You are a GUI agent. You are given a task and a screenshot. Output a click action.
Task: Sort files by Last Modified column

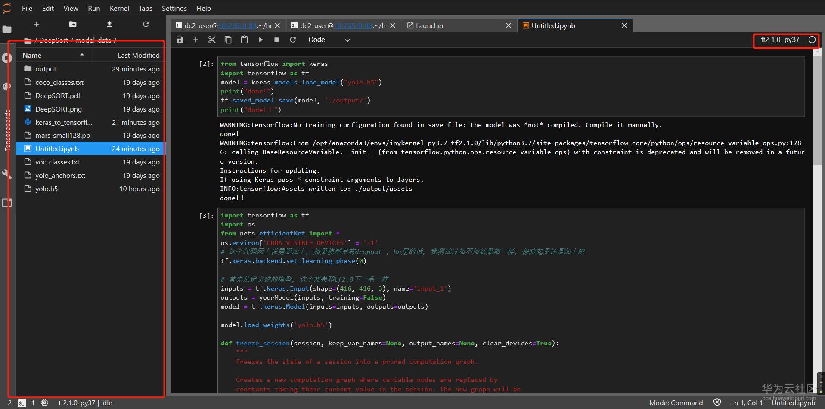pos(138,55)
